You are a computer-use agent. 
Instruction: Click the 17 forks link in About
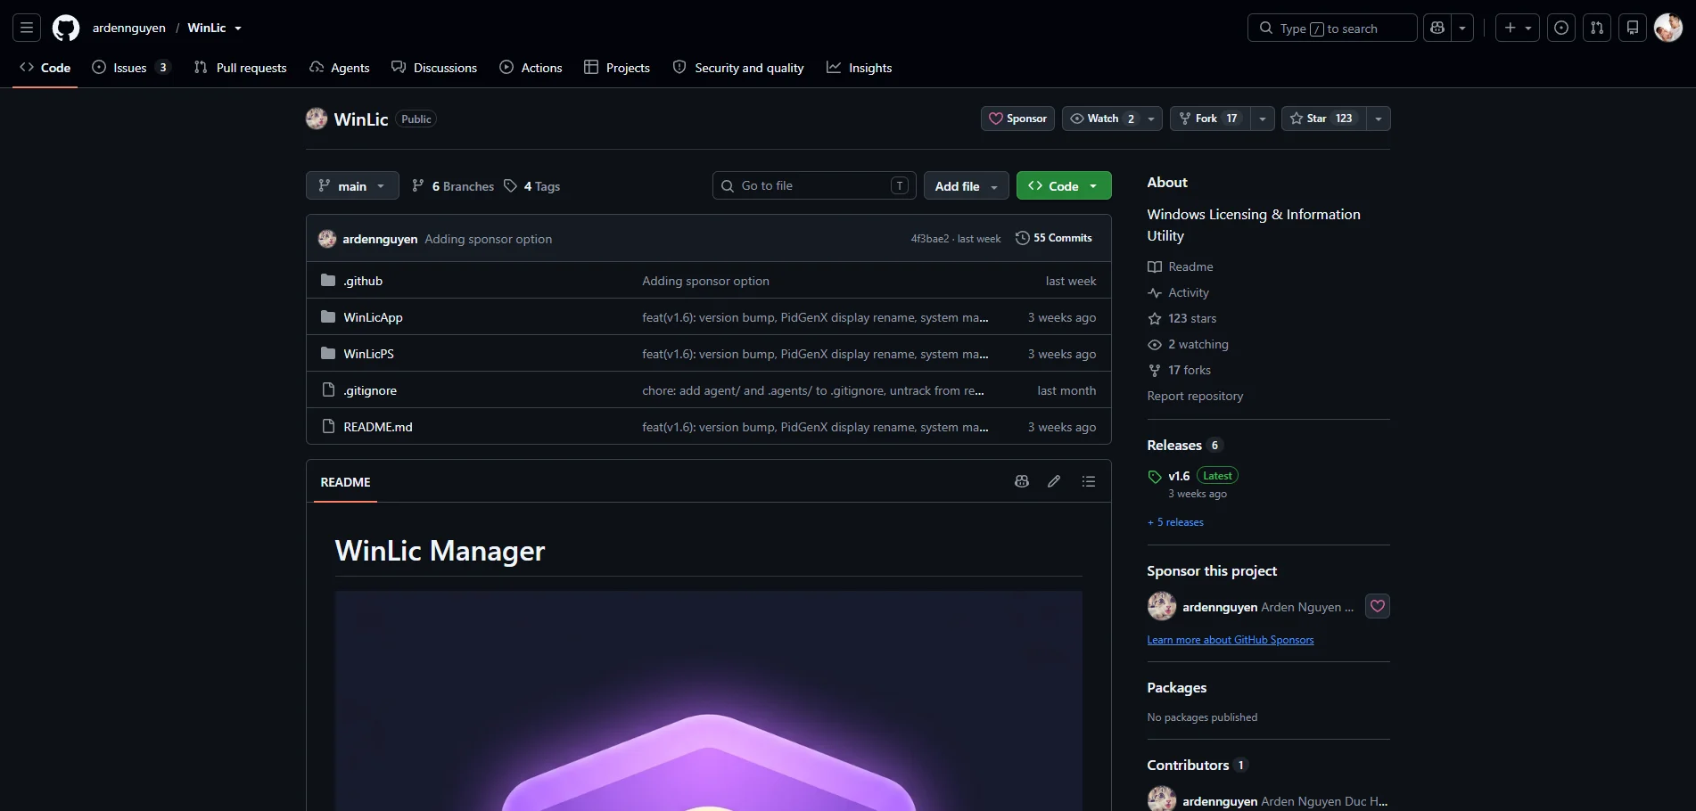click(x=1190, y=370)
